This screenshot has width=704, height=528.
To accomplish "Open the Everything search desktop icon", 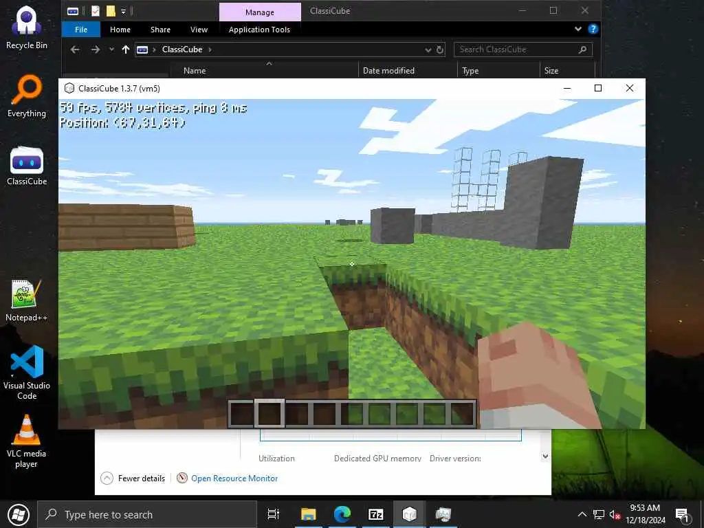I will (x=27, y=96).
